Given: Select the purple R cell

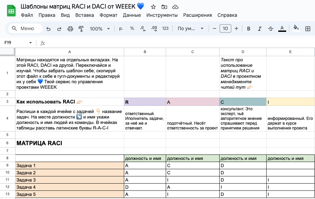Looking at the screenshot, I should [145, 102].
